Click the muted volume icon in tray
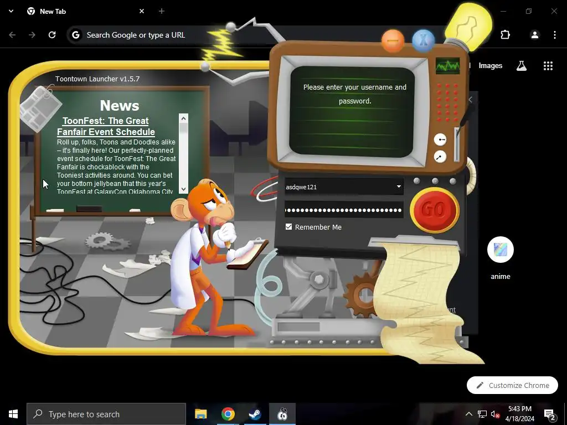The height and width of the screenshot is (425, 567). pyautogui.click(x=495, y=414)
